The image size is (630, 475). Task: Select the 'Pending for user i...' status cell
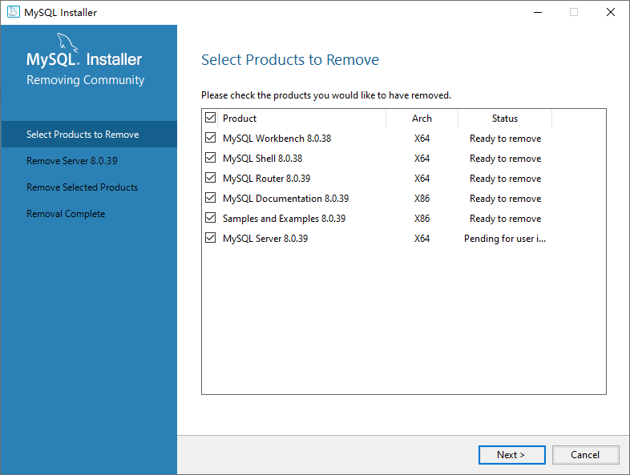click(x=505, y=239)
